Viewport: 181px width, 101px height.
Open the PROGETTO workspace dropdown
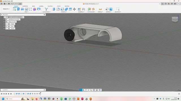tap(6, 9)
